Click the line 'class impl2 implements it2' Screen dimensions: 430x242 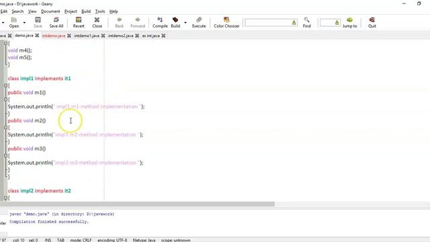[39, 191]
